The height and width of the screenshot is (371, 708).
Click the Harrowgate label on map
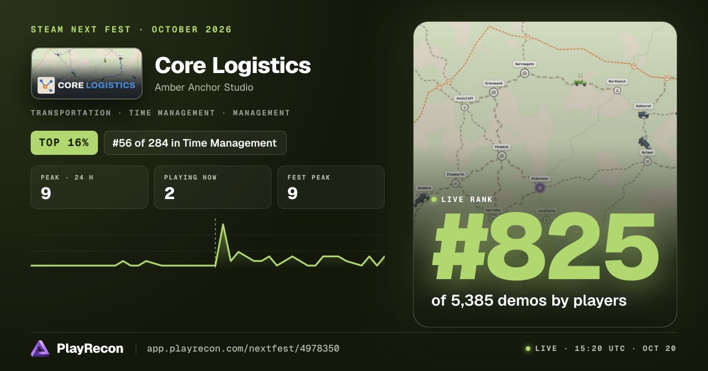(525, 63)
